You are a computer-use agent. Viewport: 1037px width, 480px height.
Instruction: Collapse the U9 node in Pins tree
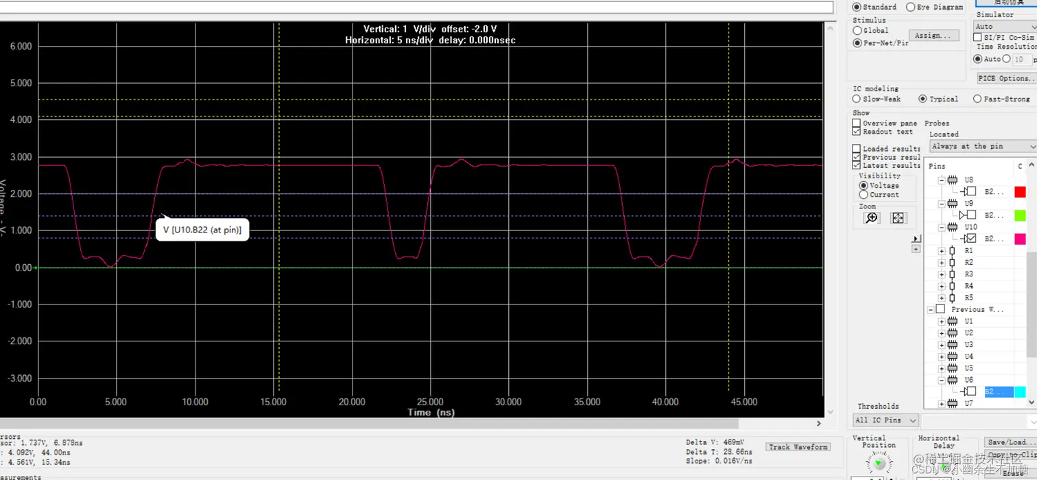[942, 204]
